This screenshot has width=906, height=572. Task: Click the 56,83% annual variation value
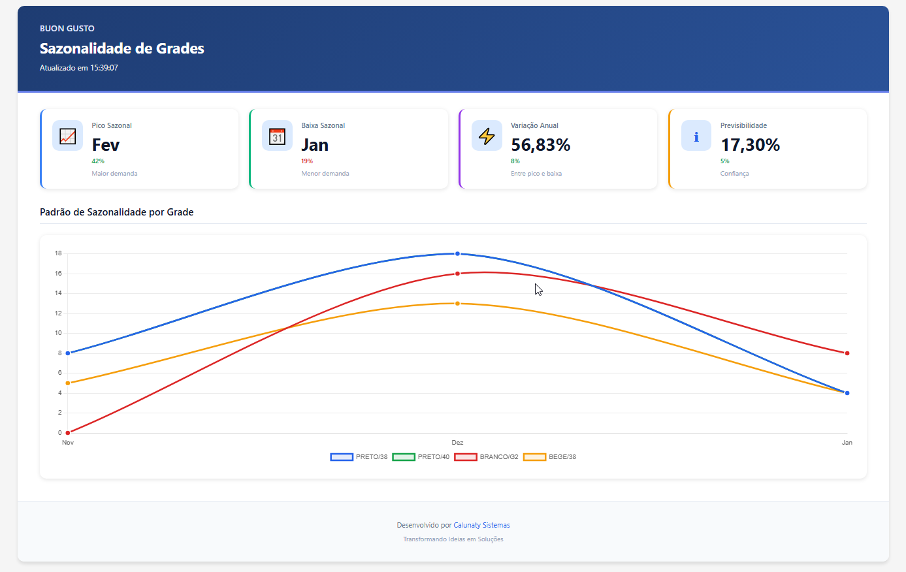click(540, 145)
